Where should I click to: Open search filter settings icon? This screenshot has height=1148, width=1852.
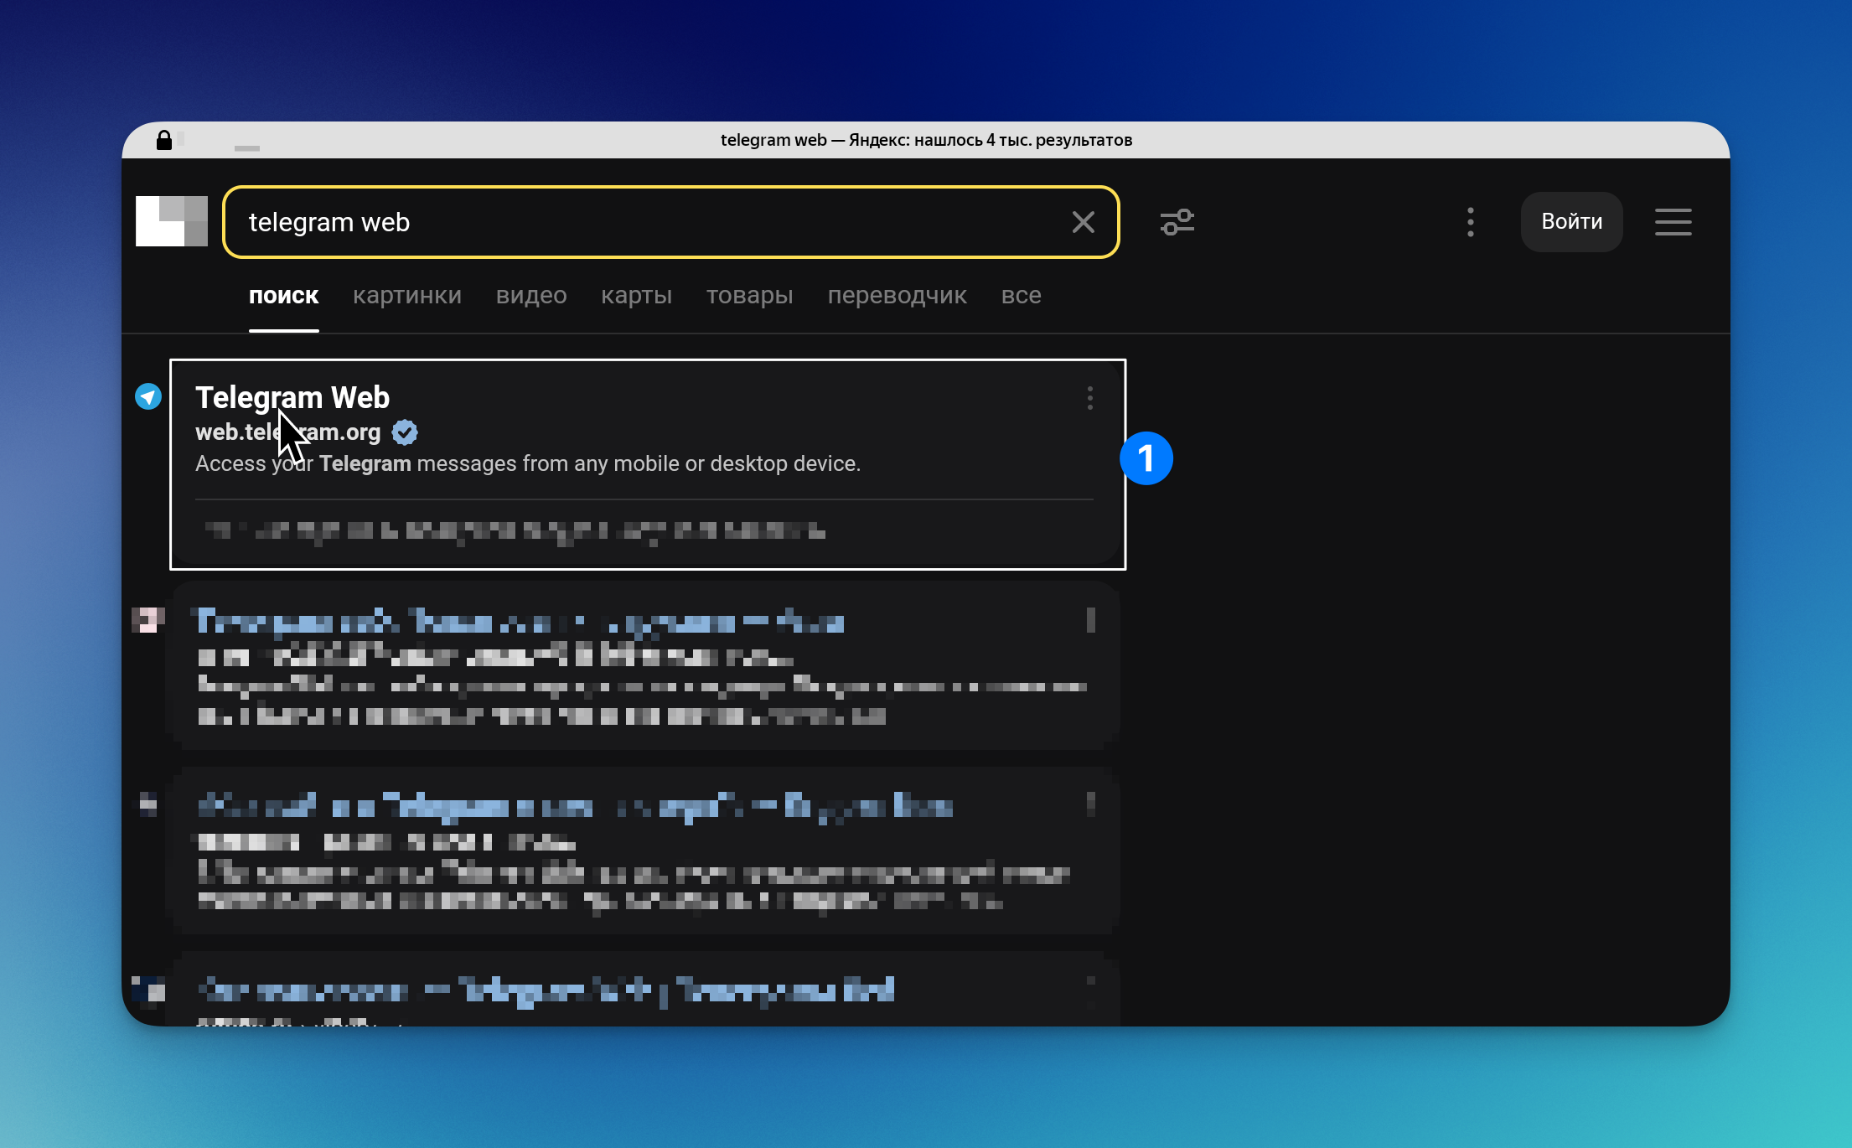1177,222
